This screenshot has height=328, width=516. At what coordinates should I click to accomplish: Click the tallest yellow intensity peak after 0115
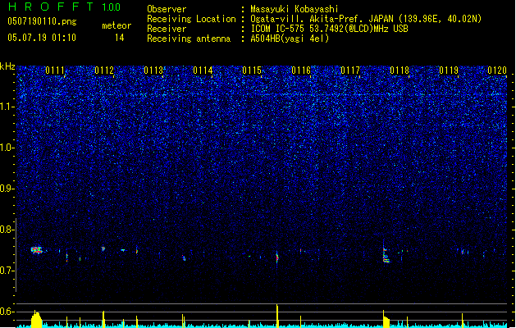tap(277, 316)
